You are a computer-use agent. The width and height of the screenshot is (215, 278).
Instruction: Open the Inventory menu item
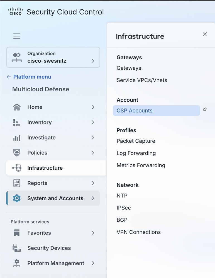53,122
